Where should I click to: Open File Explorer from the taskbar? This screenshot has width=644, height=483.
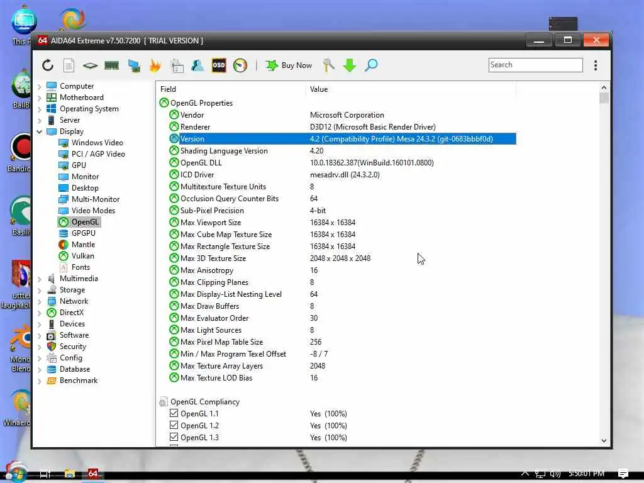[x=69, y=474]
